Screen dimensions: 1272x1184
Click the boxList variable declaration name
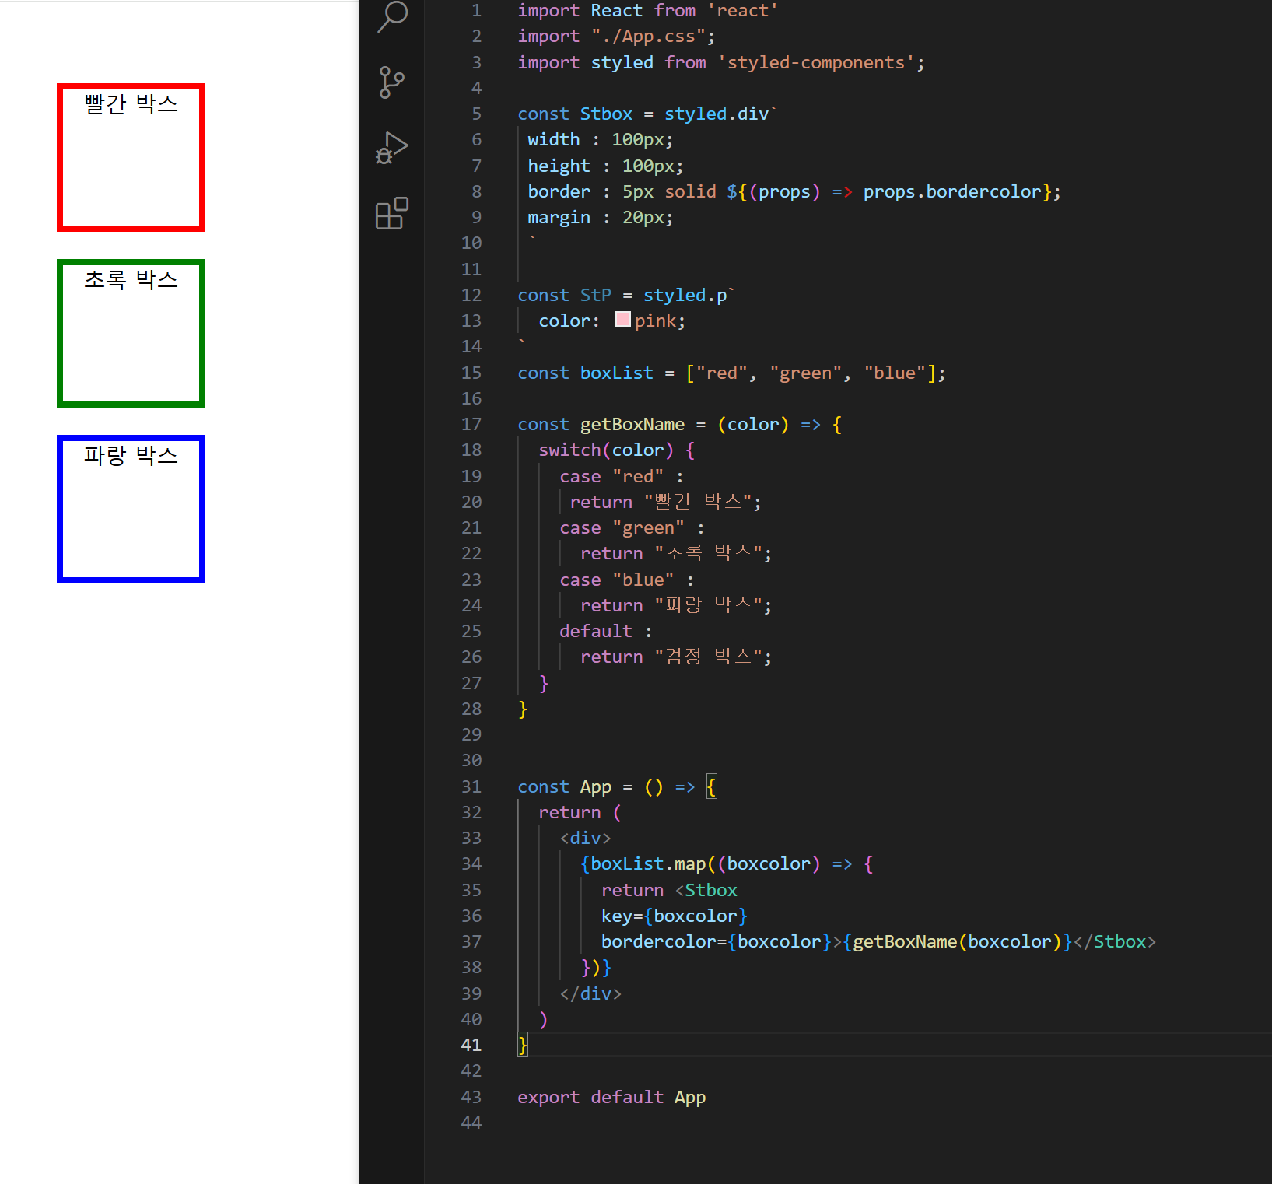[616, 373]
